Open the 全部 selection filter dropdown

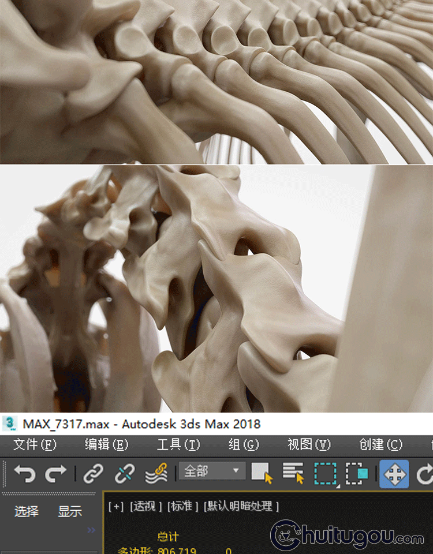[x=211, y=471]
